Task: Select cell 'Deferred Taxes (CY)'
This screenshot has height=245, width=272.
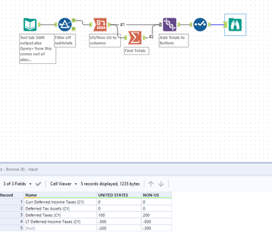Action: [x=61, y=215]
